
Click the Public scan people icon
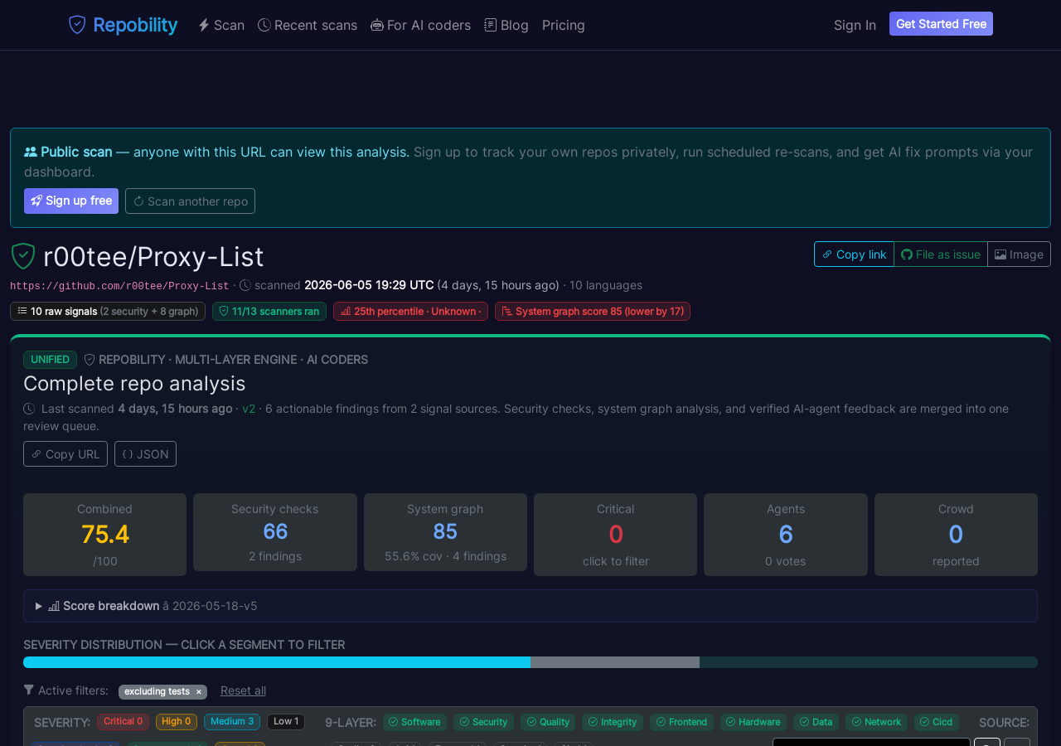pos(31,152)
